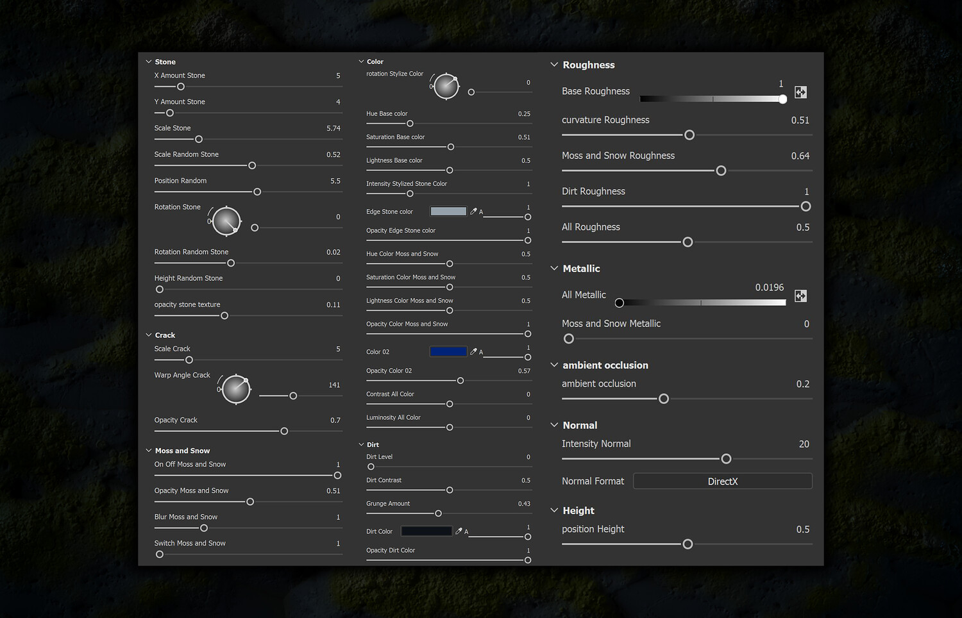Click the Dirt Level slider handle
Image resolution: width=962 pixels, height=618 pixels.
point(371,467)
